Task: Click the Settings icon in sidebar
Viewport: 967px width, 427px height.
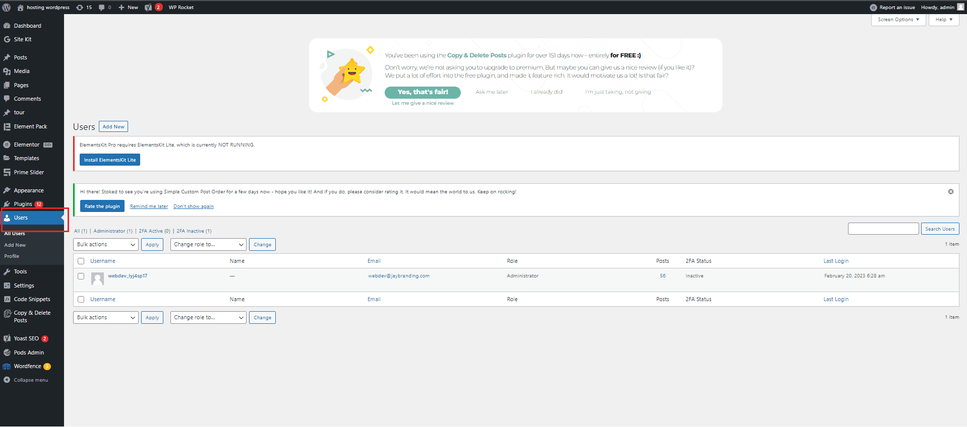Action: (7, 286)
